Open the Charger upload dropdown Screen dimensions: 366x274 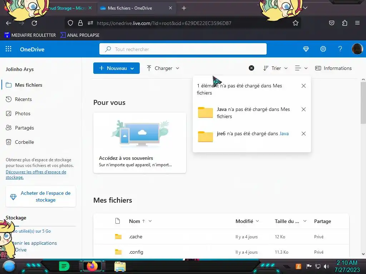click(163, 68)
